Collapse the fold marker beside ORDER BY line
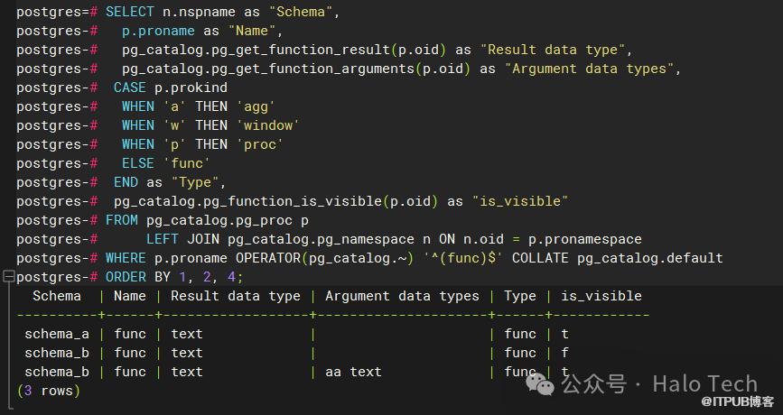This screenshot has height=415, width=783. tap(7, 277)
